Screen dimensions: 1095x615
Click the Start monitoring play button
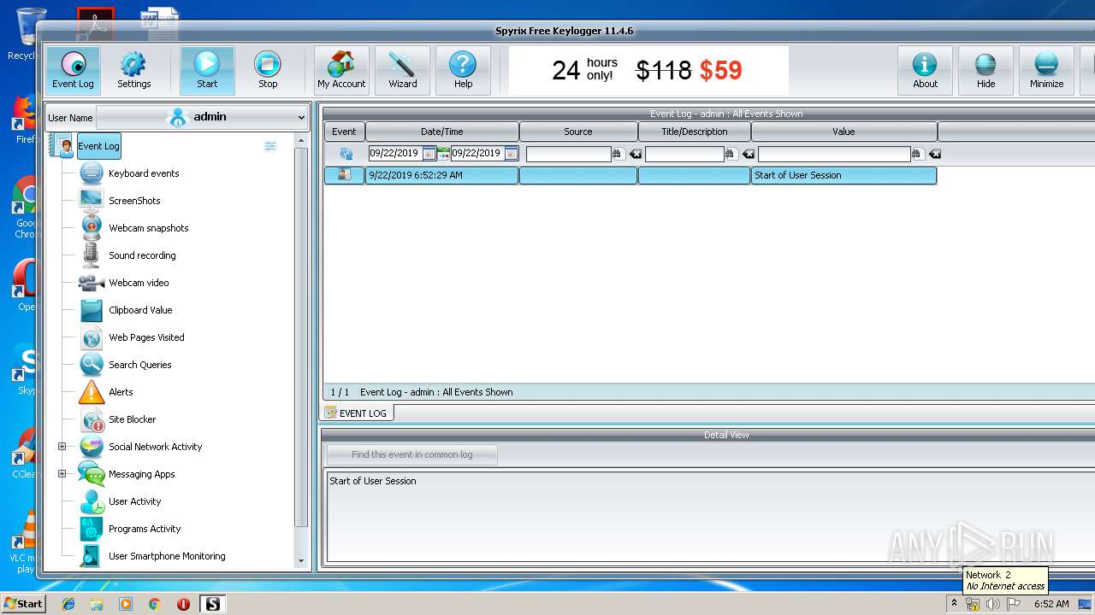click(207, 70)
